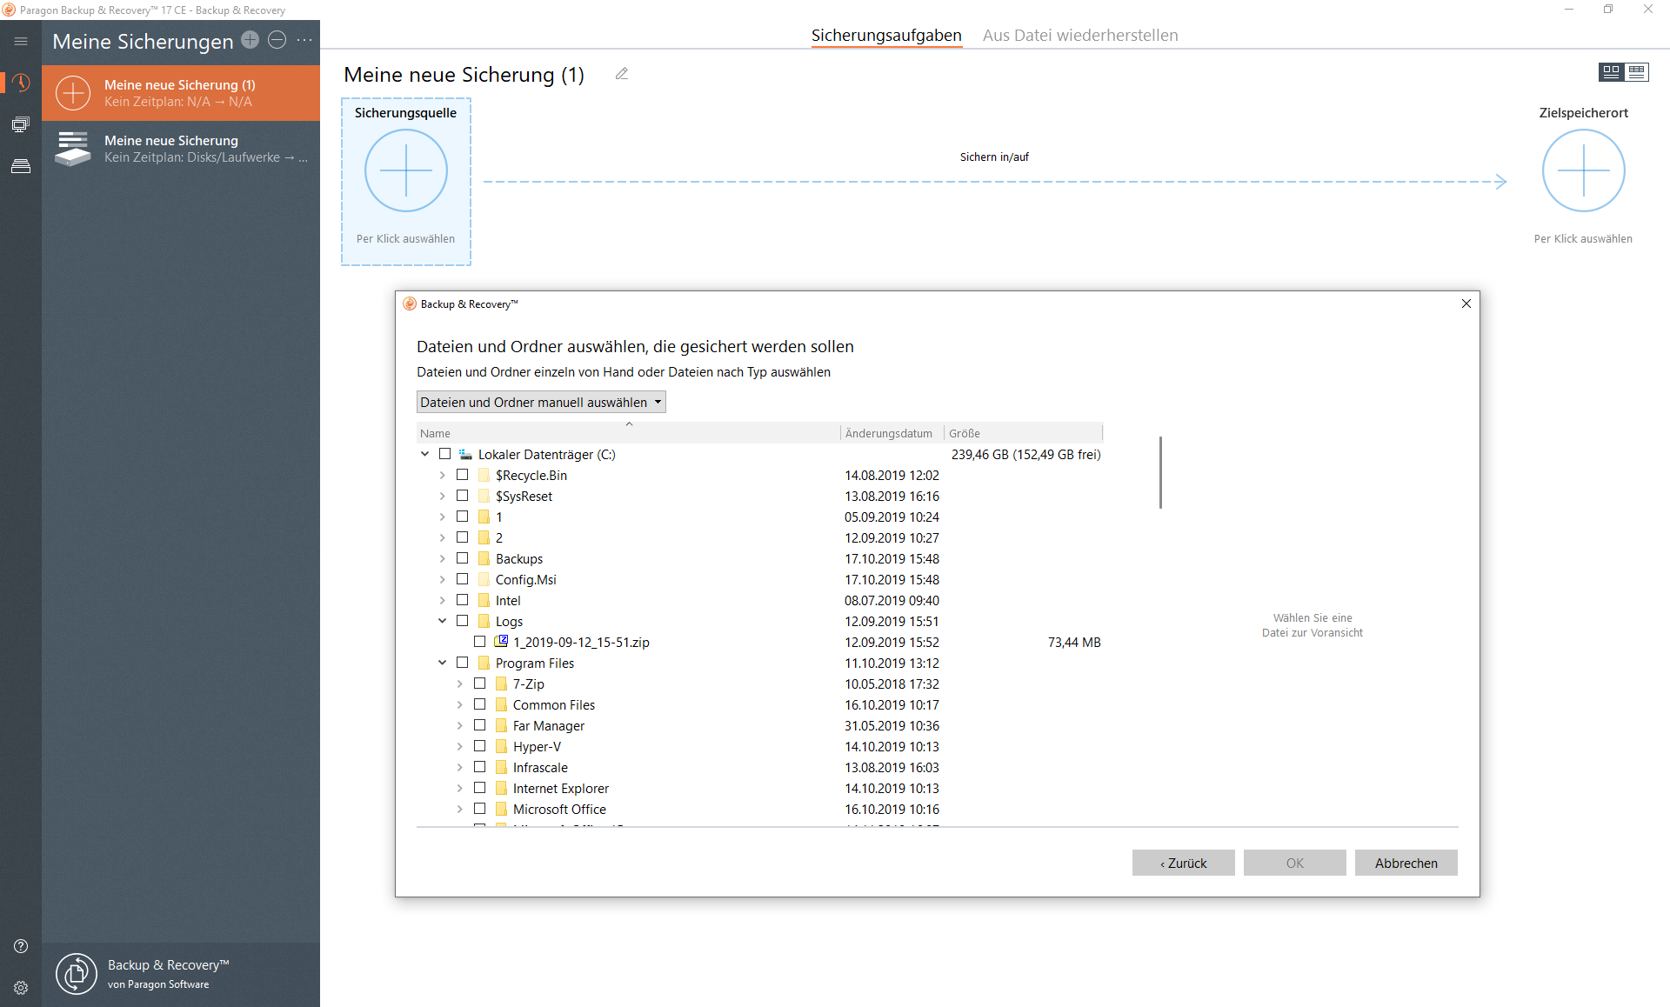Expand the folder named 1
Screen dimensions: 1670x1007
click(442, 517)
